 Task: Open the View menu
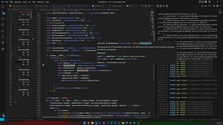click(x=25, y=2)
